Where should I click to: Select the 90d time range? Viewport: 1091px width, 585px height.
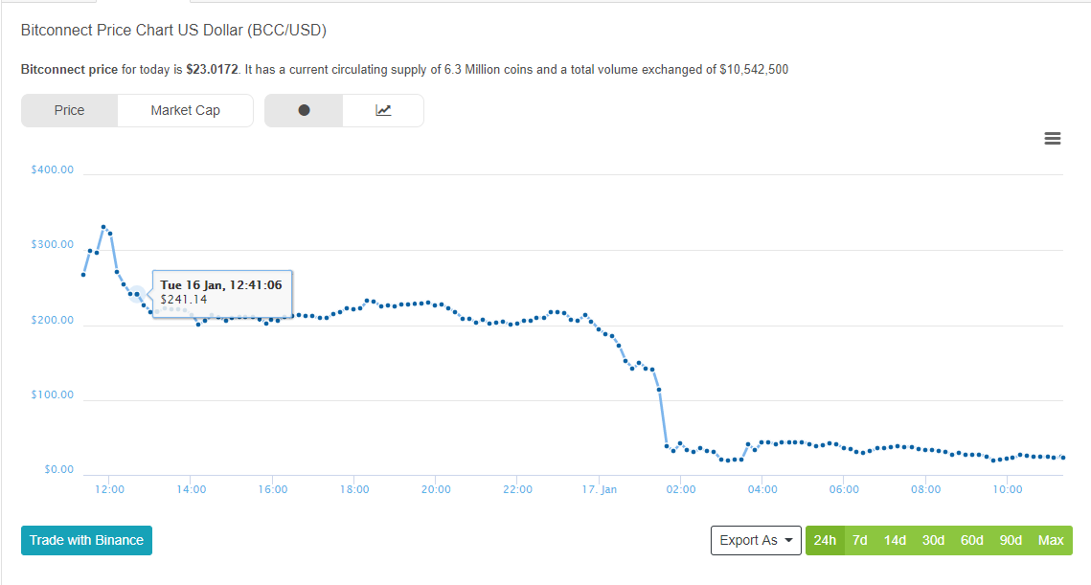pyautogui.click(x=1011, y=541)
